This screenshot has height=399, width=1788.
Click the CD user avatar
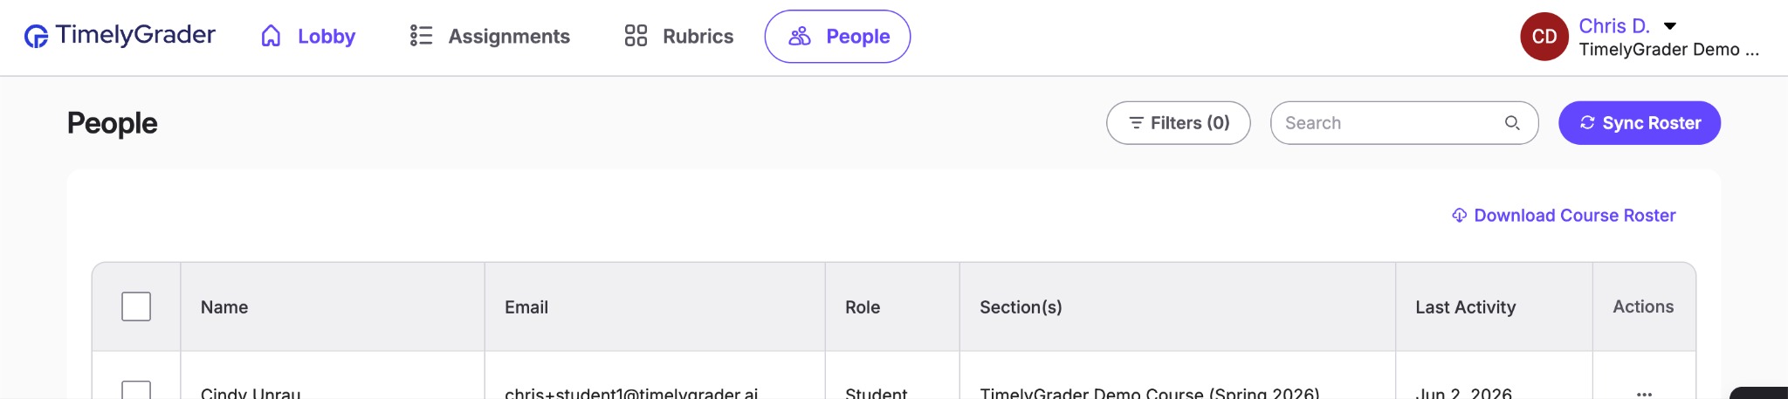pos(1544,37)
